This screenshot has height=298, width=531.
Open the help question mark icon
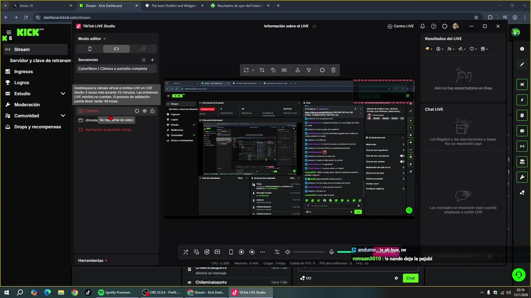434,26
